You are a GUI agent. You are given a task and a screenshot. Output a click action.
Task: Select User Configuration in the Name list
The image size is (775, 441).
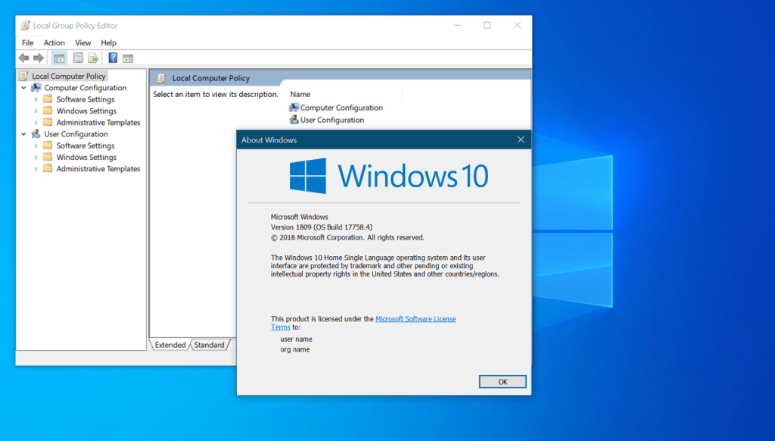click(x=327, y=120)
